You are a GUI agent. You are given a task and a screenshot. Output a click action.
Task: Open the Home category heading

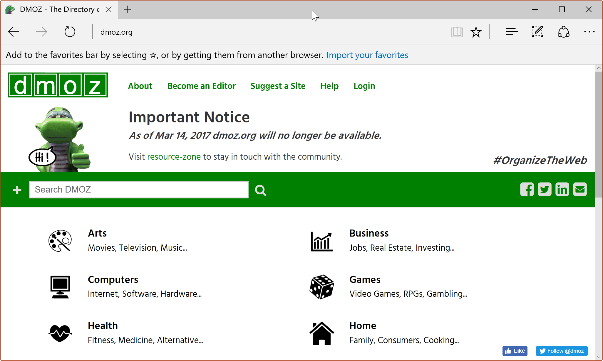(363, 326)
